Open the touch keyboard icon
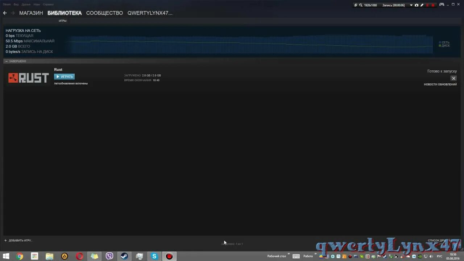This screenshot has width=464, height=261. point(296,256)
